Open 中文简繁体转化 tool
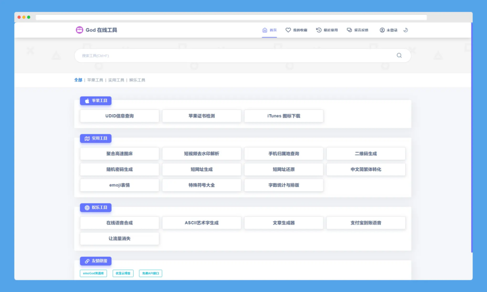487x292 pixels. click(366, 170)
